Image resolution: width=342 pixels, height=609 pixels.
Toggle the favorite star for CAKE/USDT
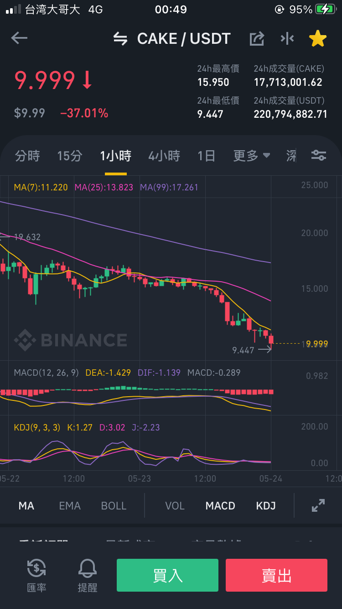tap(318, 38)
